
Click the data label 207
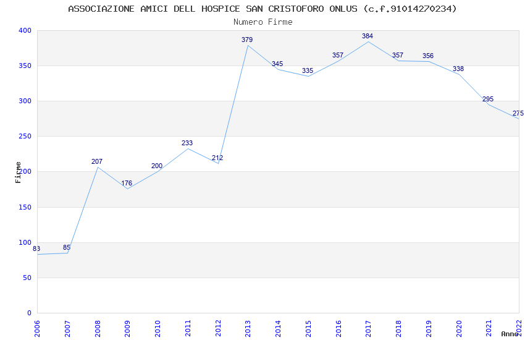[x=97, y=161]
